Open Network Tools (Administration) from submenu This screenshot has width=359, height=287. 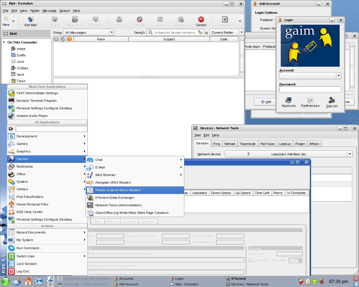tap(135, 205)
